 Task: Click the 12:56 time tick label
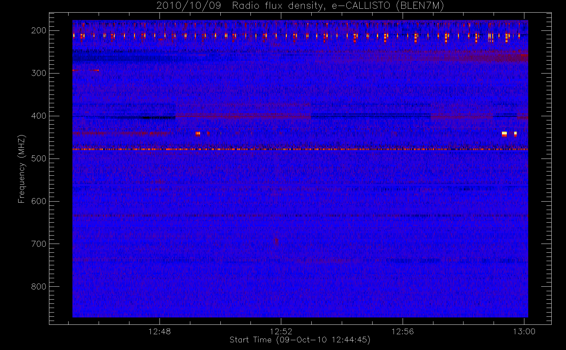pos(402,331)
